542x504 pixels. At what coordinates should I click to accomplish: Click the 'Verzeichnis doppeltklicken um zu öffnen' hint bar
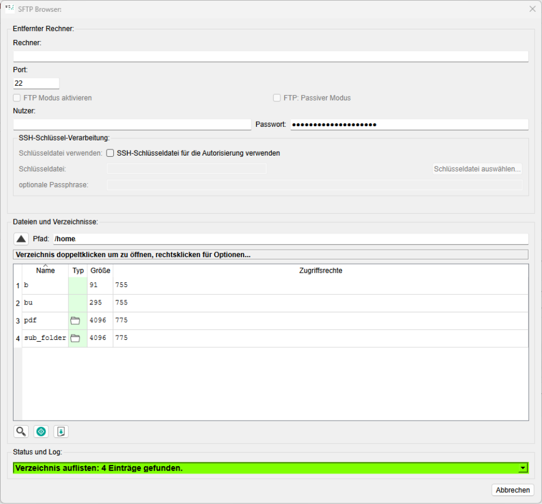[x=271, y=255]
